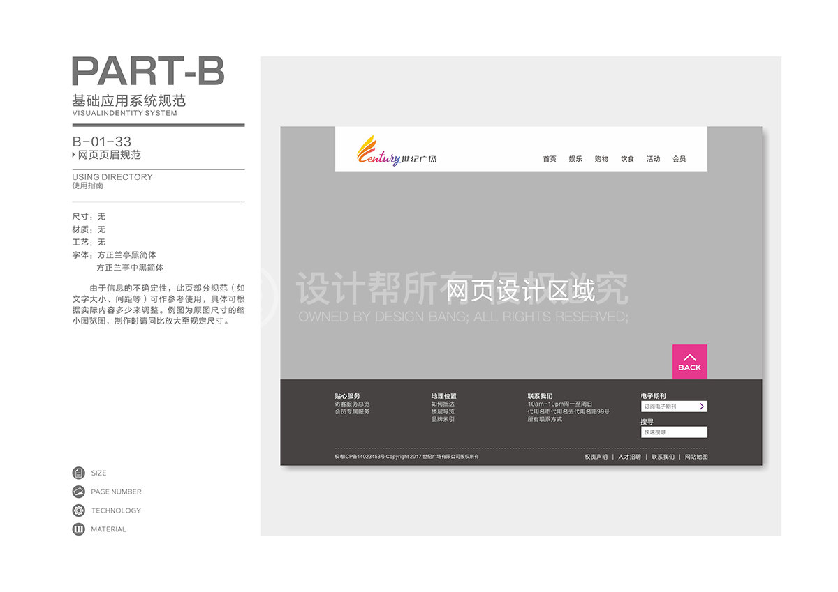Click the PAGE NUMBER legend icon
This screenshot has width=838, height=592.
pyautogui.click(x=78, y=492)
